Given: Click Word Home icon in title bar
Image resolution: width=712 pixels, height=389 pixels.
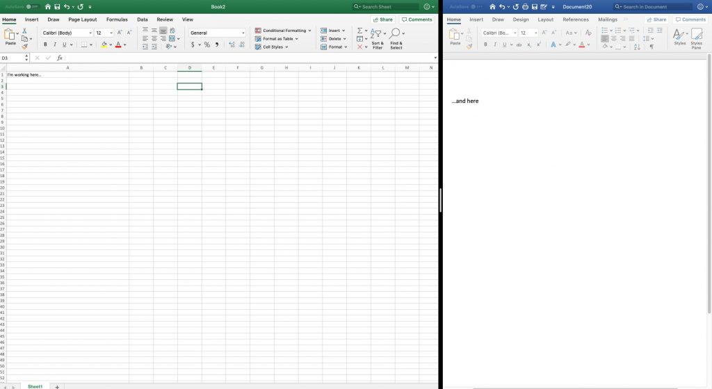Looking at the screenshot, I should [492, 7].
